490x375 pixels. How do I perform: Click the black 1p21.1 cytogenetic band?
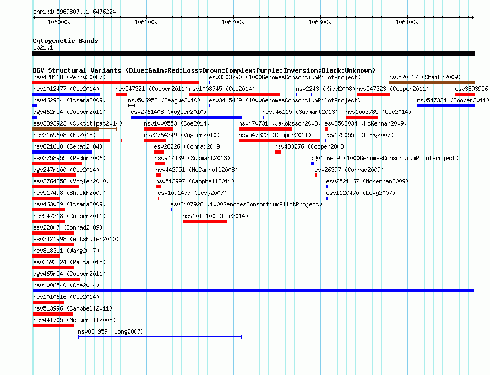point(253,53)
